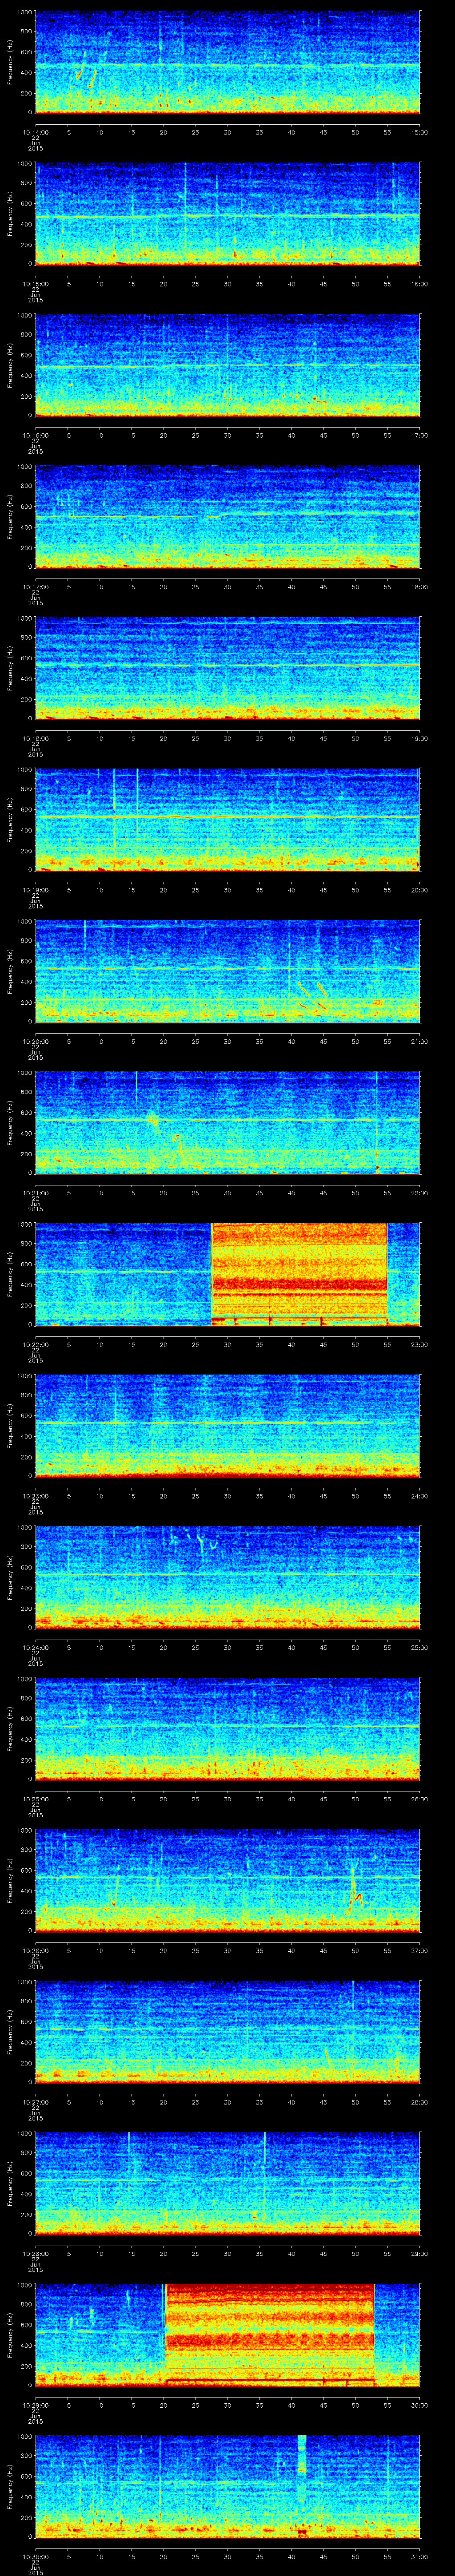Click the spectrogram panel starting at 10:26:00
This screenshot has width=455, height=2576.
coord(228,1881)
